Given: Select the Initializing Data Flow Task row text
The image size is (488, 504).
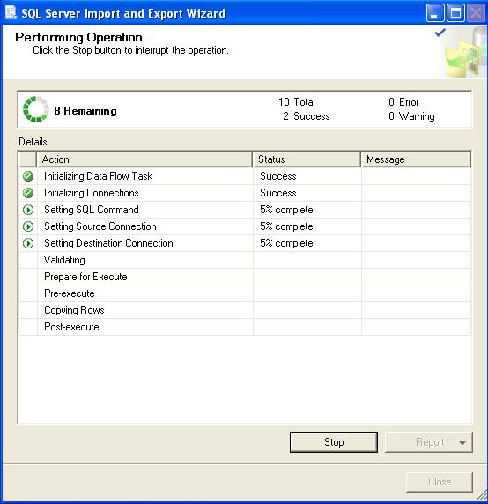Looking at the screenshot, I should pyautogui.click(x=98, y=176).
